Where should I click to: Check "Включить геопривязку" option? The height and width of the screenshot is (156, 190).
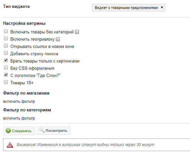pyautogui.click(x=6, y=38)
